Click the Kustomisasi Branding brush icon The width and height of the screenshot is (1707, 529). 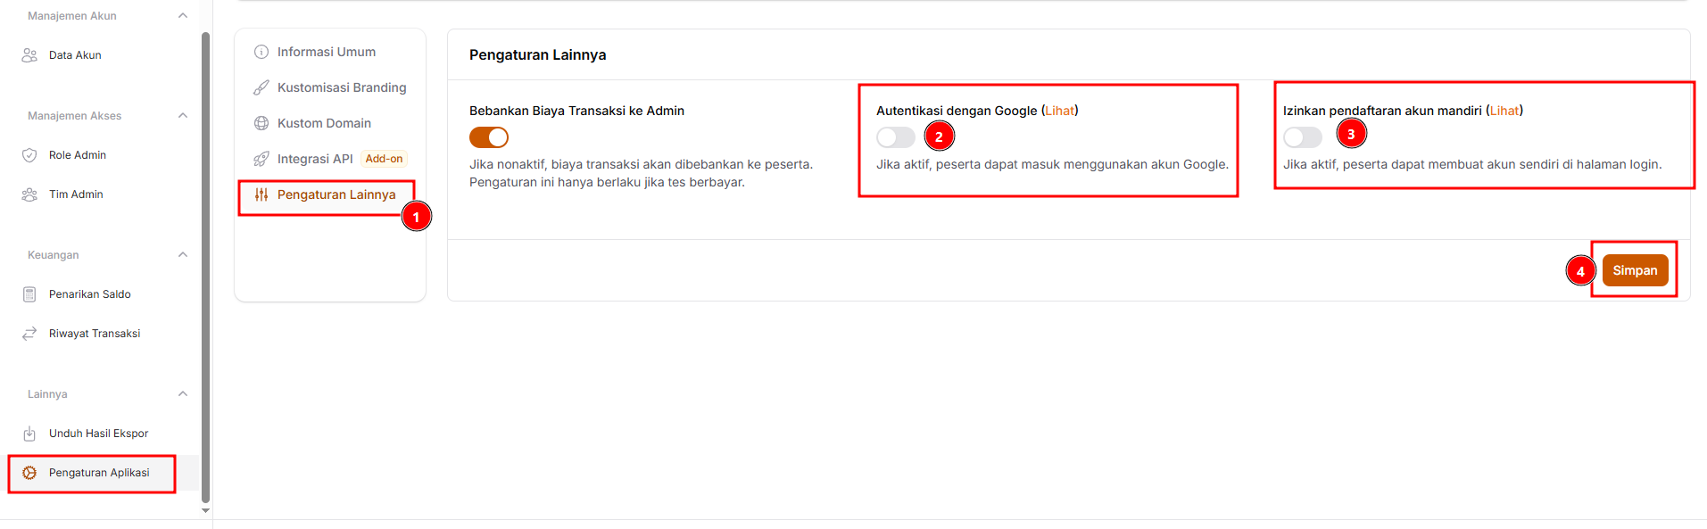click(261, 87)
